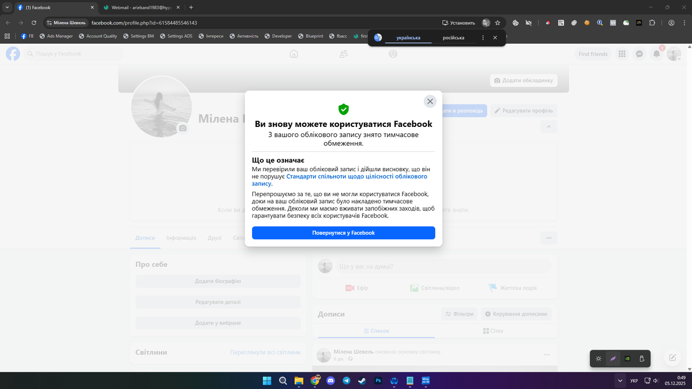Switch to the Друзі profile tab
Screen dimensions: 692x389
[x=215, y=238]
